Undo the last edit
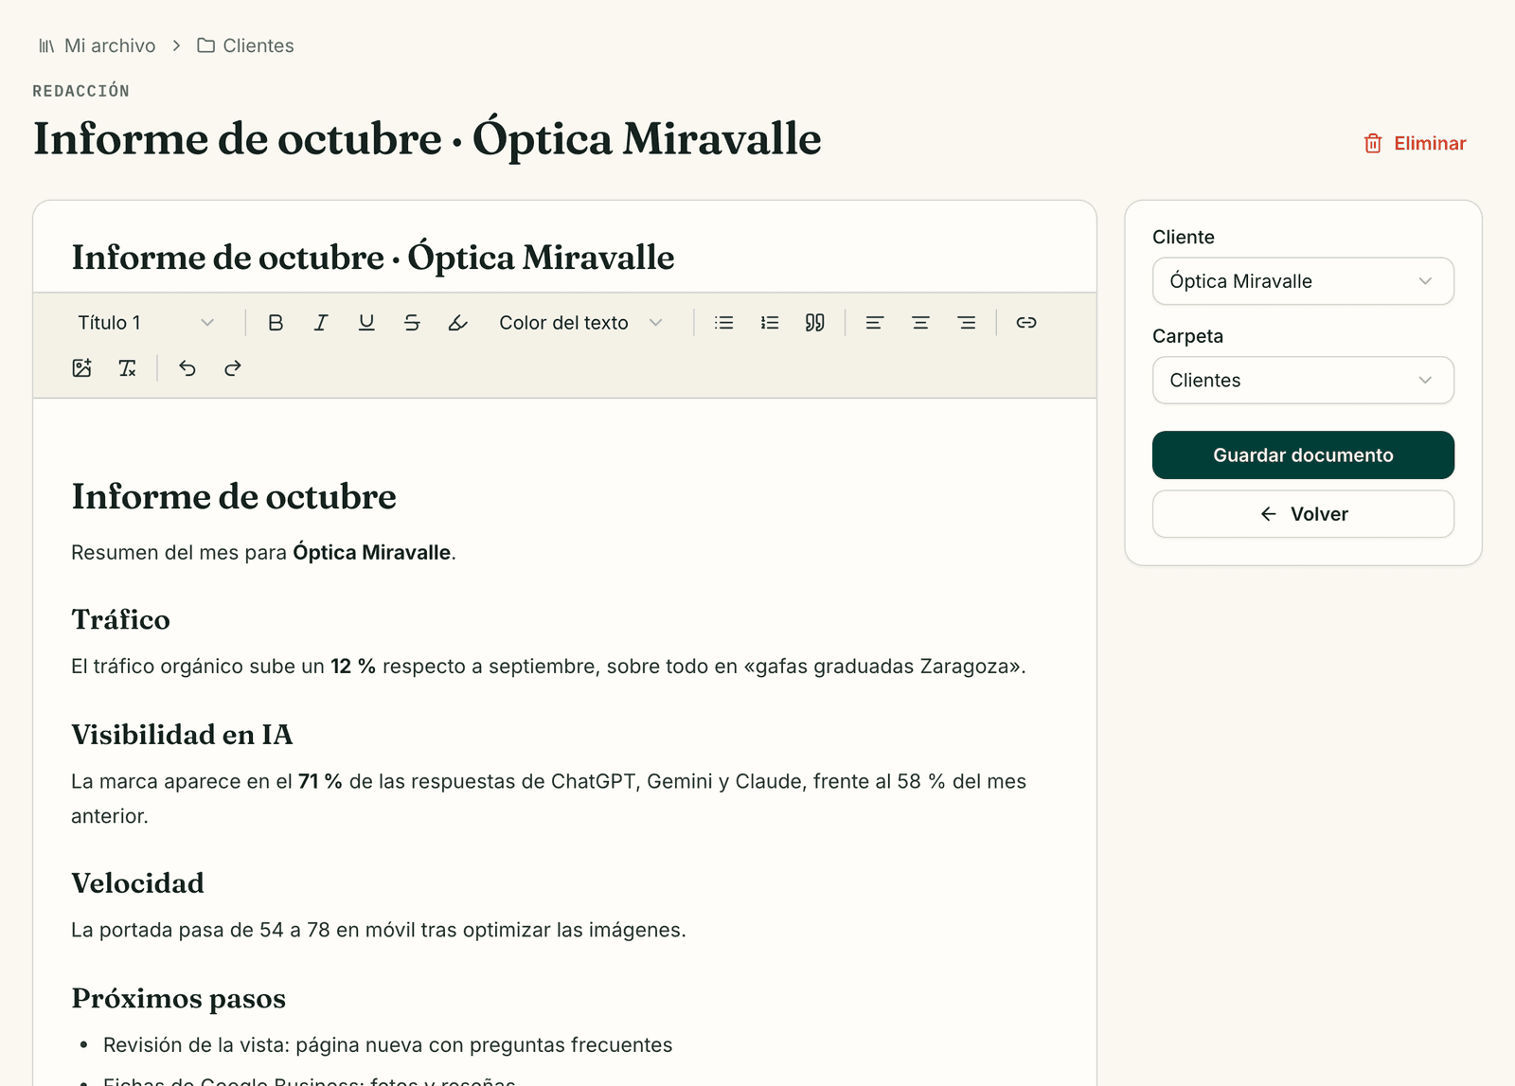Viewport: 1515px width, 1086px height. click(x=187, y=368)
